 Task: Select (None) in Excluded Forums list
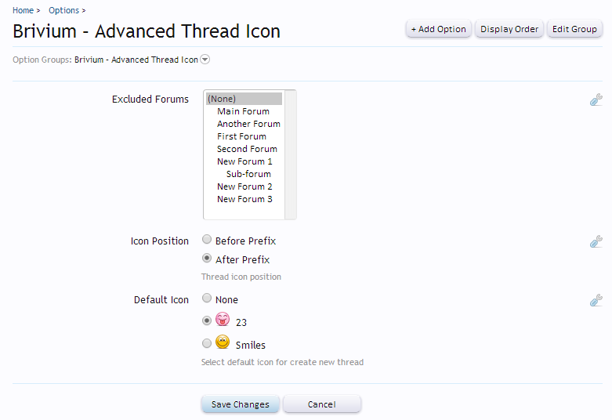tap(244, 99)
